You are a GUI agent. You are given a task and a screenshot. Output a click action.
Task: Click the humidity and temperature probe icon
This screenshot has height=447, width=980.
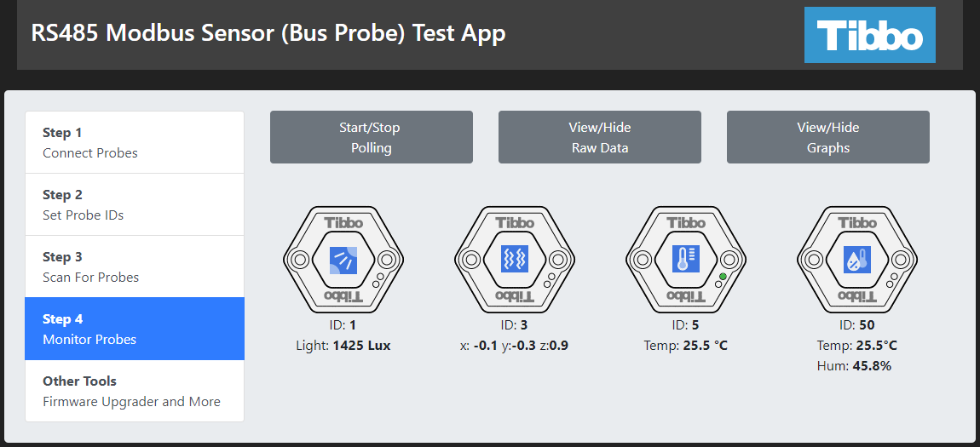tap(856, 259)
